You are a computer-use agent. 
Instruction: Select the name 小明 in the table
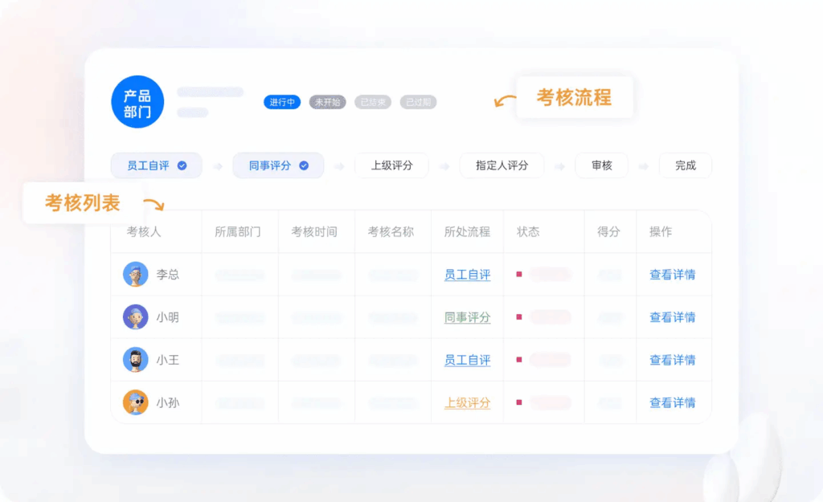pyautogui.click(x=168, y=317)
